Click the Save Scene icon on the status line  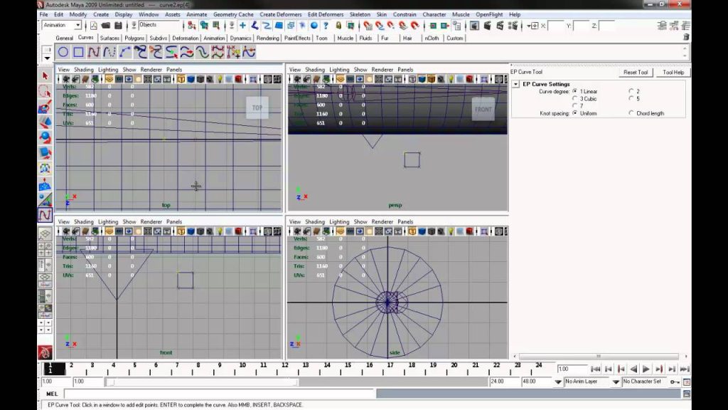118,26
